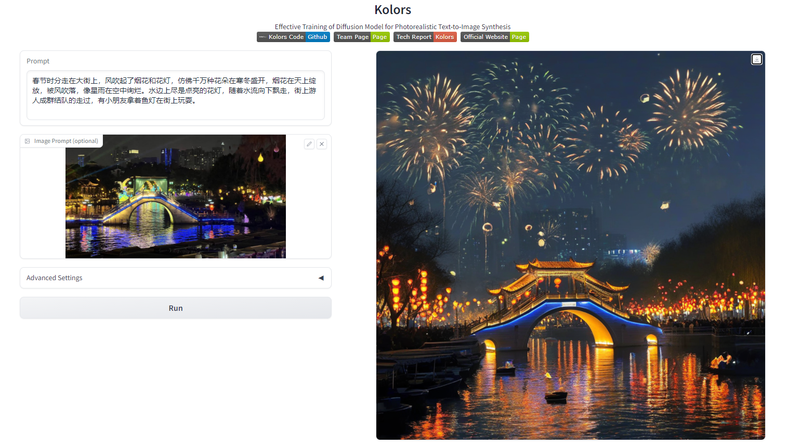Expand the Advanced Settings section

pyautogui.click(x=176, y=278)
